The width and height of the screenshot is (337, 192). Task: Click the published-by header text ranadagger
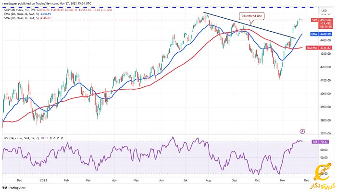(9, 3)
